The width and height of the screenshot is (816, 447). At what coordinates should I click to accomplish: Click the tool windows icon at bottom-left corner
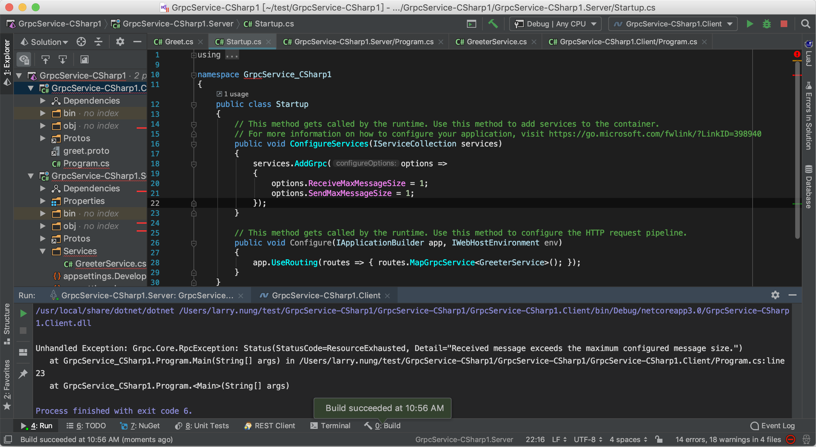[8, 439]
